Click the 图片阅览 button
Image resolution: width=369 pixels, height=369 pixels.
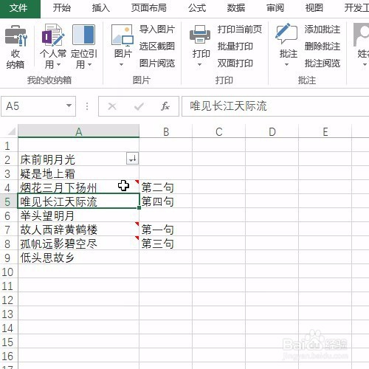[157, 63]
